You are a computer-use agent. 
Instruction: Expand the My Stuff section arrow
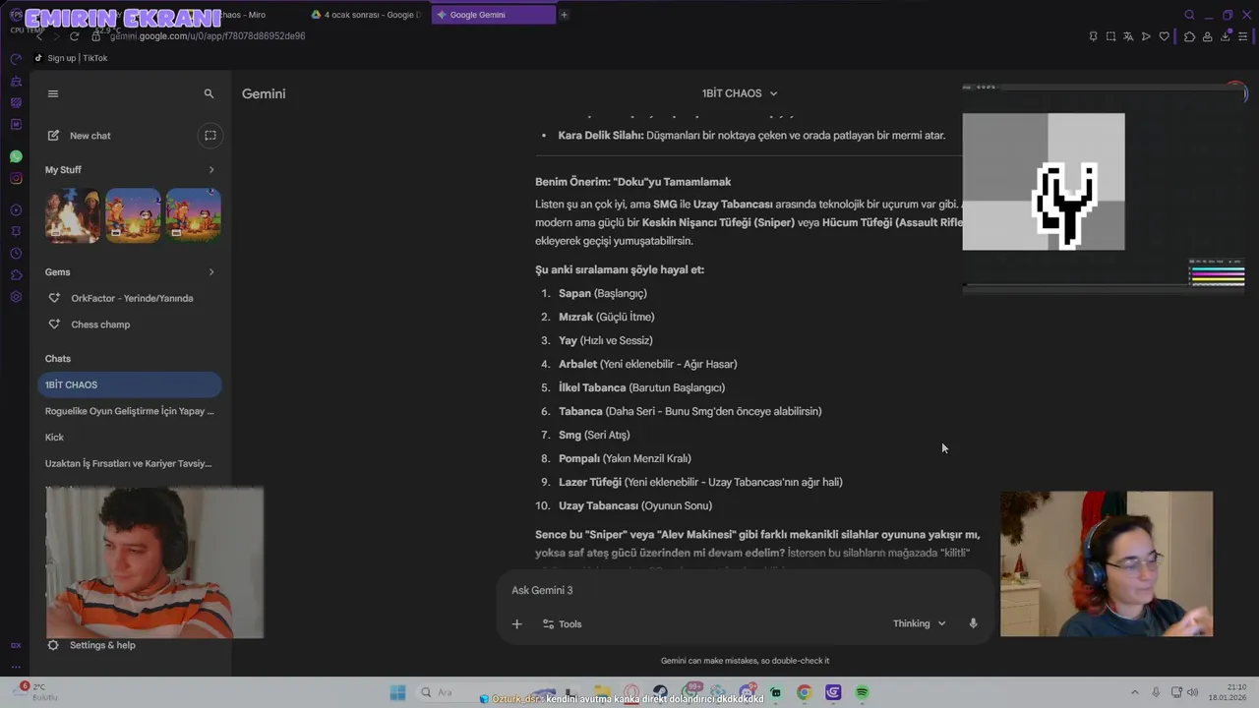coord(210,170)
